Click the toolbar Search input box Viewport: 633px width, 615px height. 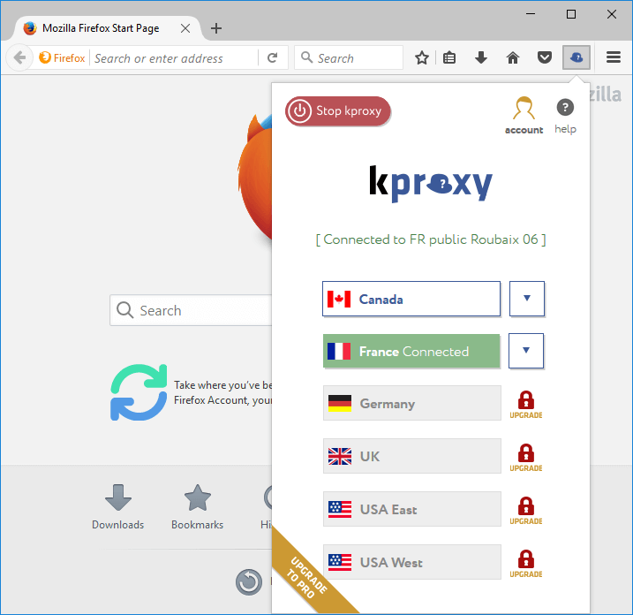tap(349, 57)
